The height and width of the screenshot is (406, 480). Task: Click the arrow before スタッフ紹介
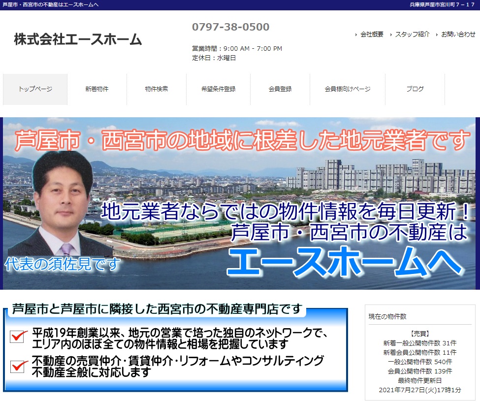pyautogui.click(x=391, y=35)
